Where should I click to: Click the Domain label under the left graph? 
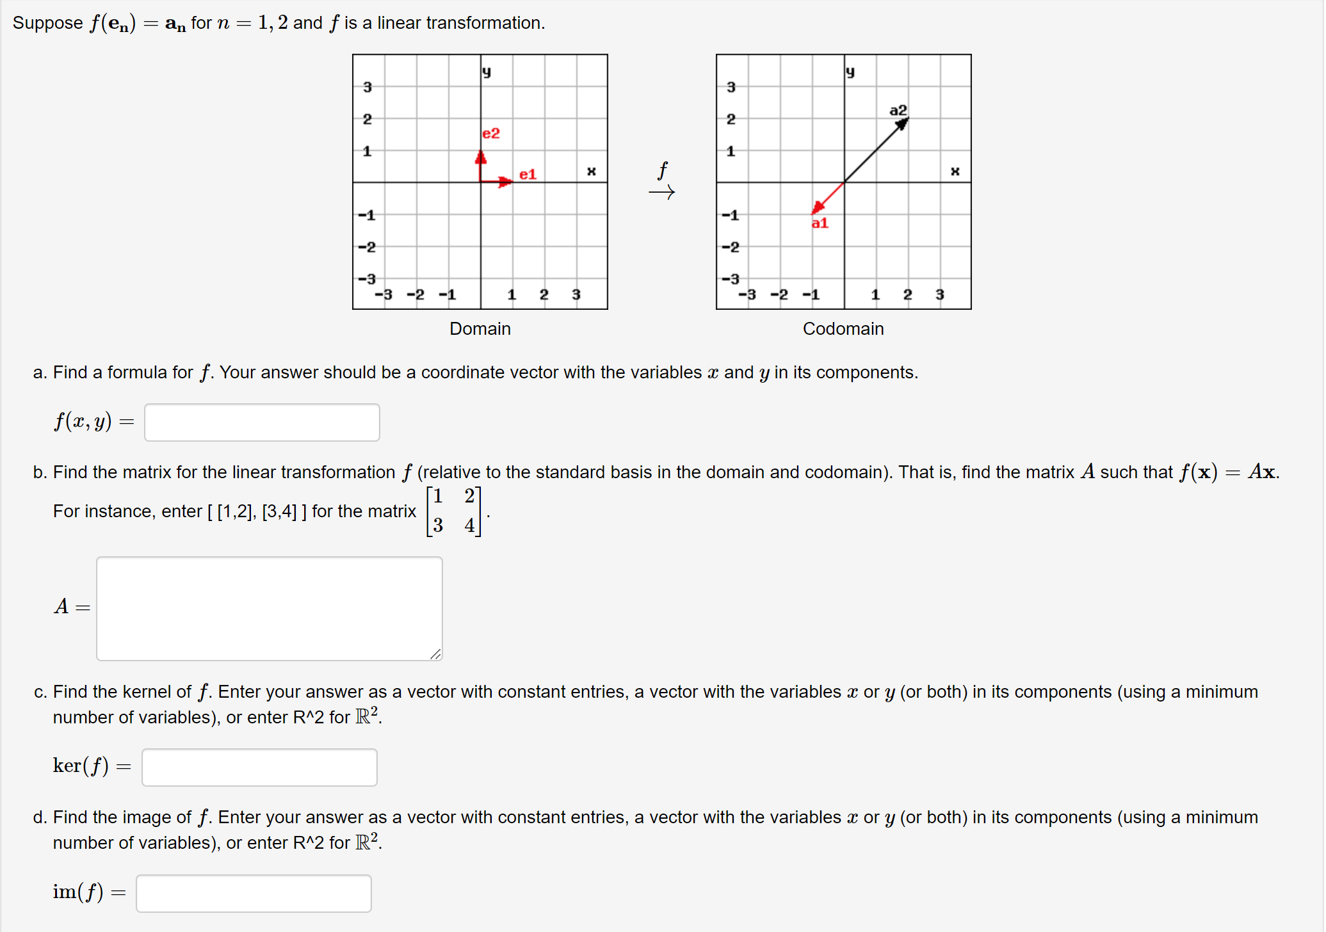pyautogui.click(x=480, y=328)
